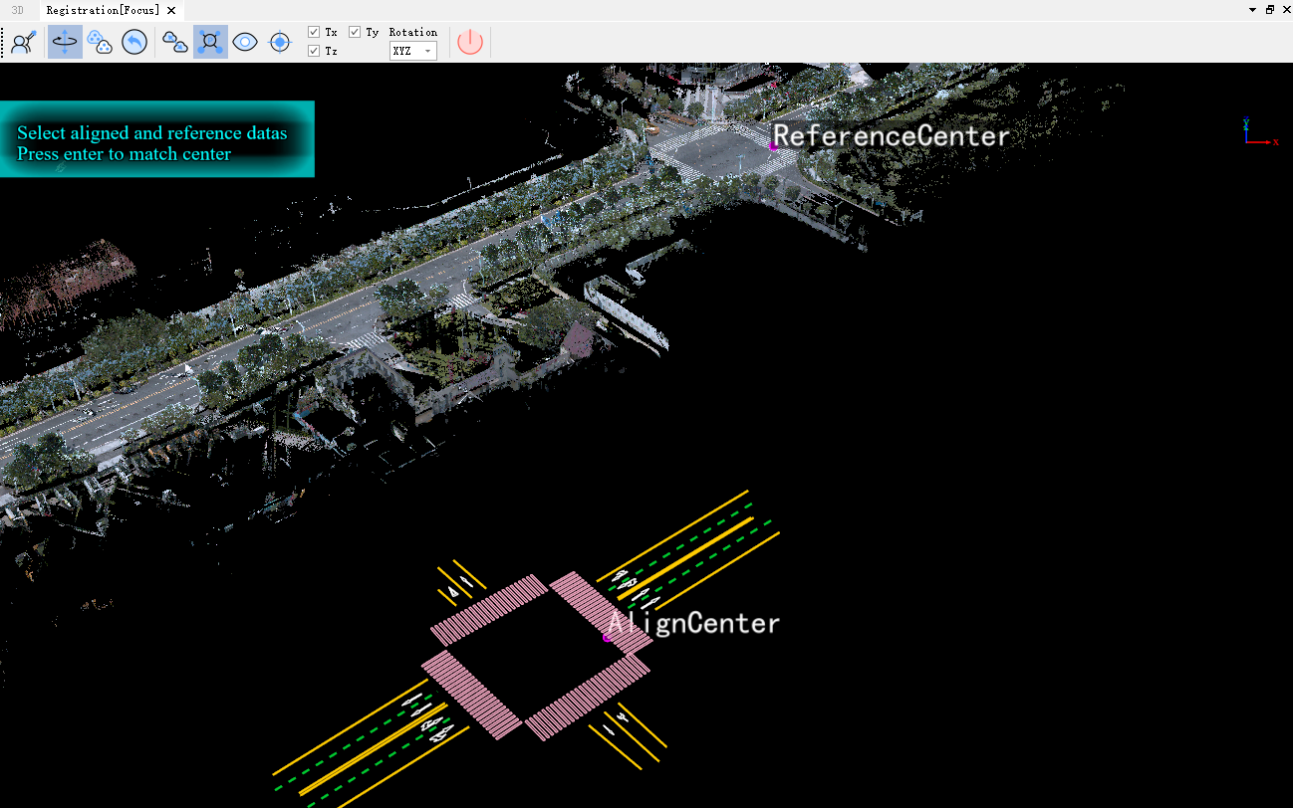1293x808 pixels.
Task: Select the Registration[Focus] tab
Action: point(103,10)
